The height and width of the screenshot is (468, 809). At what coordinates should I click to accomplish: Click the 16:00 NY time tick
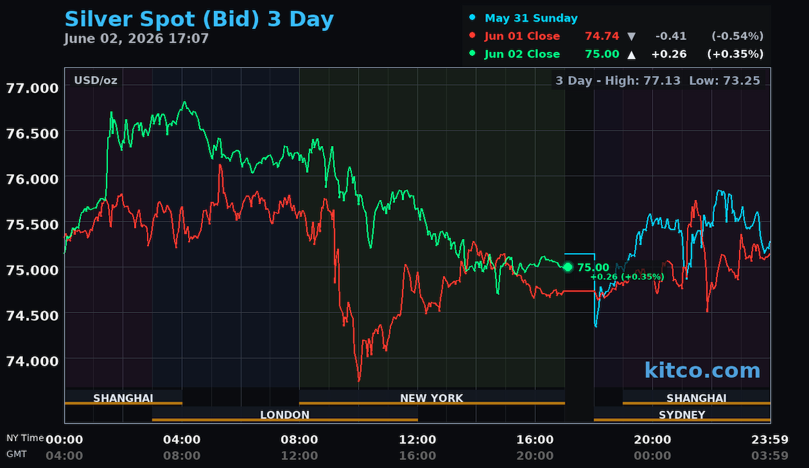point(535,440)
